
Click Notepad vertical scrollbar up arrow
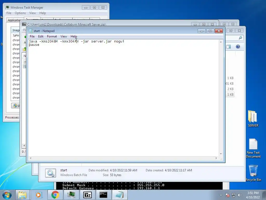point(221,42)
